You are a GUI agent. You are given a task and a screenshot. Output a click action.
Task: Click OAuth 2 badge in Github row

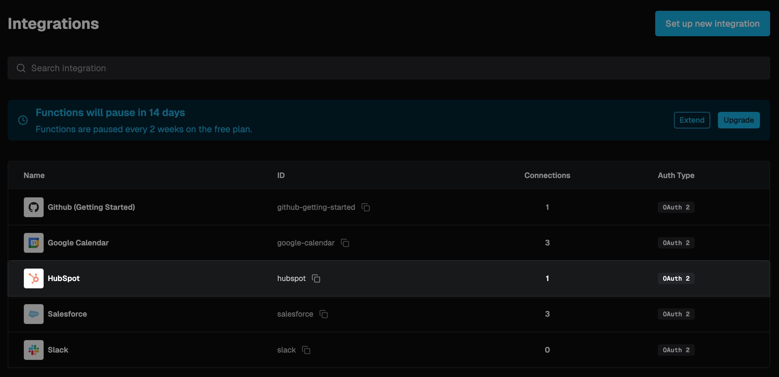676,207
